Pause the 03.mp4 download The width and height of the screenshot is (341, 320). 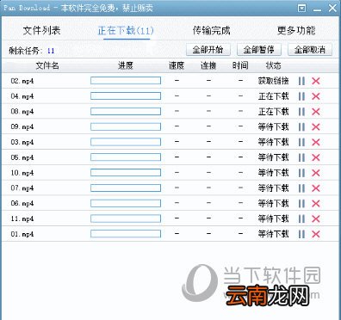point(301,142)
